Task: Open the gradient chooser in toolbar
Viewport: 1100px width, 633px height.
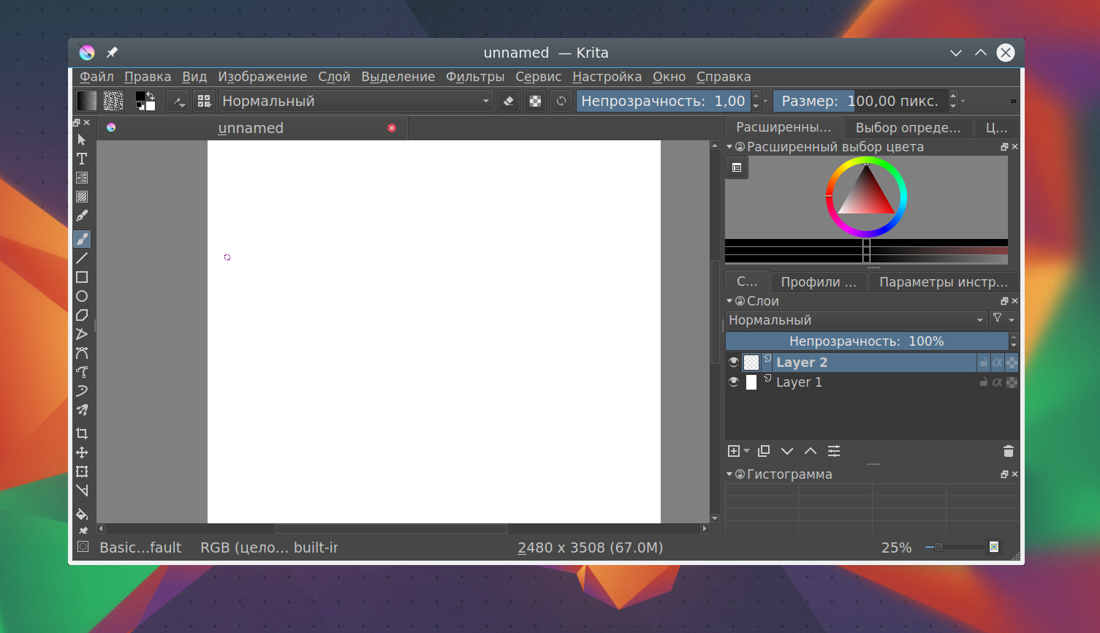Action: (x=87, y=101)
